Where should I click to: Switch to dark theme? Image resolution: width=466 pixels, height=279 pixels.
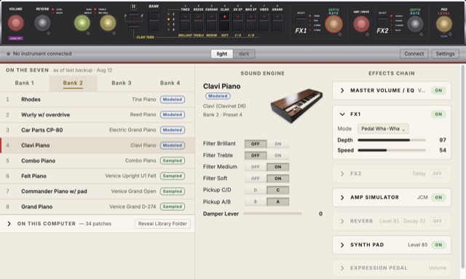pyautogui.click(x=244, y=54)
